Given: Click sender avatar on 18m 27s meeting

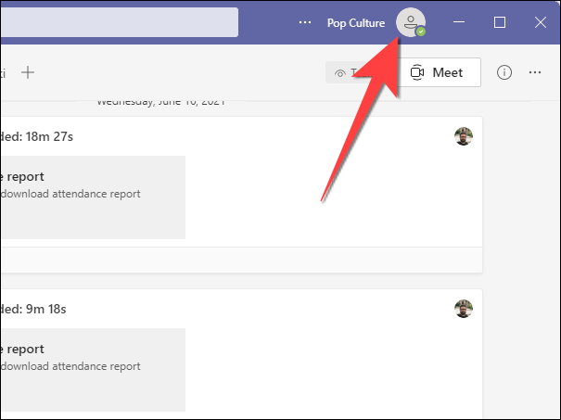Looking at the screenshot, I should point(463,137).
